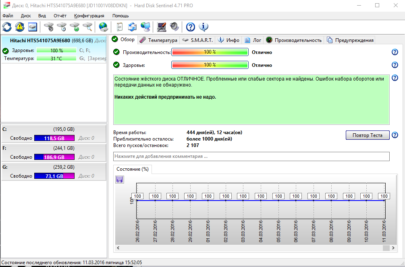Click the text 'более 1000 дня(ей)'

click(x=209, y=139)
